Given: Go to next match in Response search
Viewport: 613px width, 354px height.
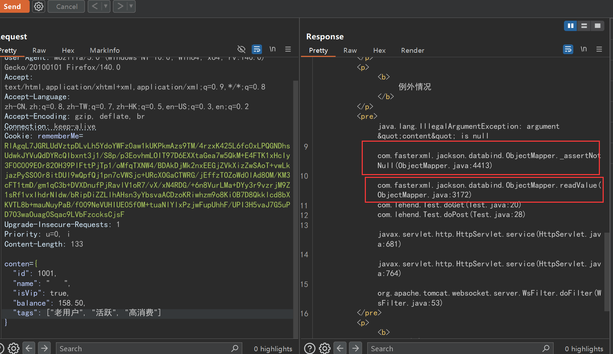Looking at the screenshot, I should tap(356, 348).
